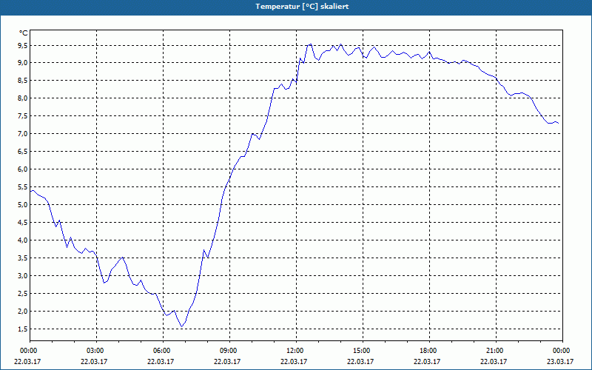The width and height of the screenshot is (592, 370).
Task: Select the 9,5 y-axis label
Action: 23,46
